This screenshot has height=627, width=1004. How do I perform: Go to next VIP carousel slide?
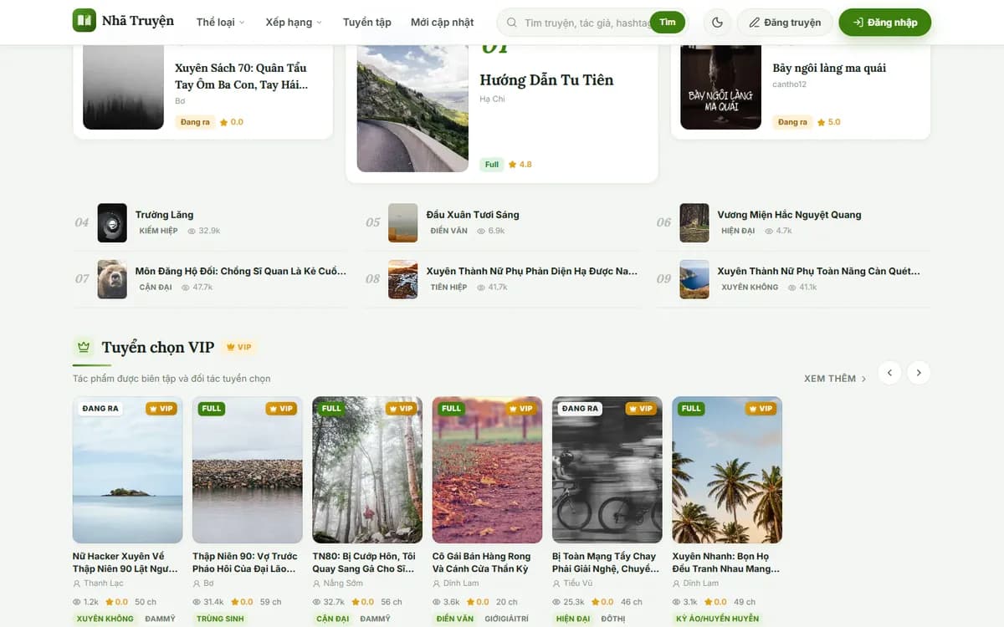coord(919,373)
